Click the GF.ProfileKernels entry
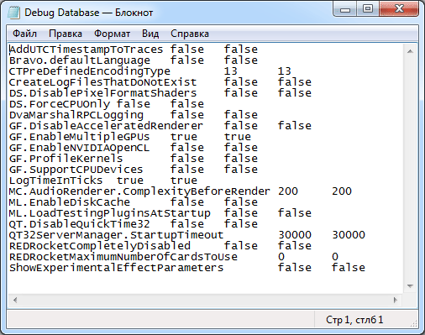Image resolution: width=425 pixels, height=335 pixels. [66, 159]
